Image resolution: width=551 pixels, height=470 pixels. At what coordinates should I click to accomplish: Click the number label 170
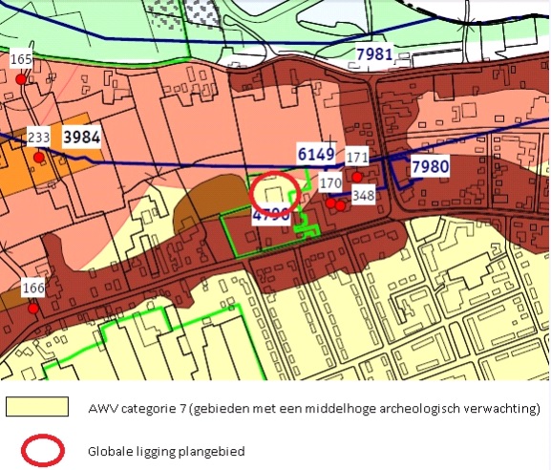(330, 182)
